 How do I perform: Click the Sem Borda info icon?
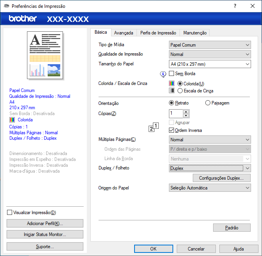pos(163,74)
